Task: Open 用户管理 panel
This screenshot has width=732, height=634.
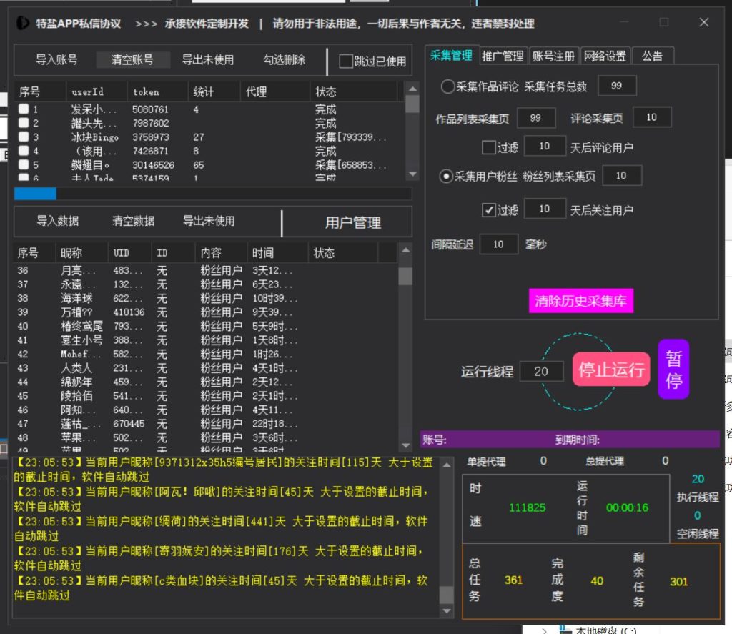Action: 352,222
